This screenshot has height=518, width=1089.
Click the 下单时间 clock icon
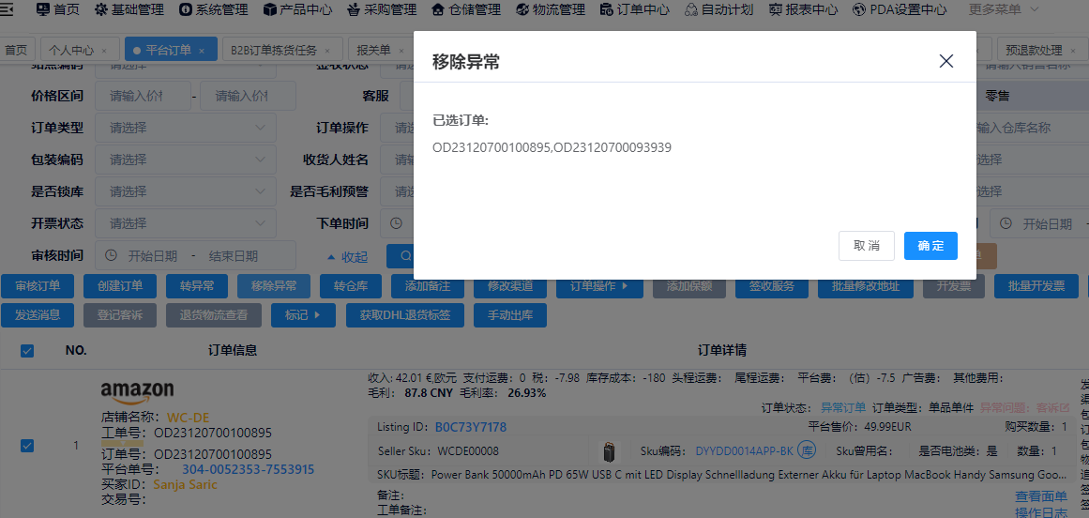pos(396,223)
